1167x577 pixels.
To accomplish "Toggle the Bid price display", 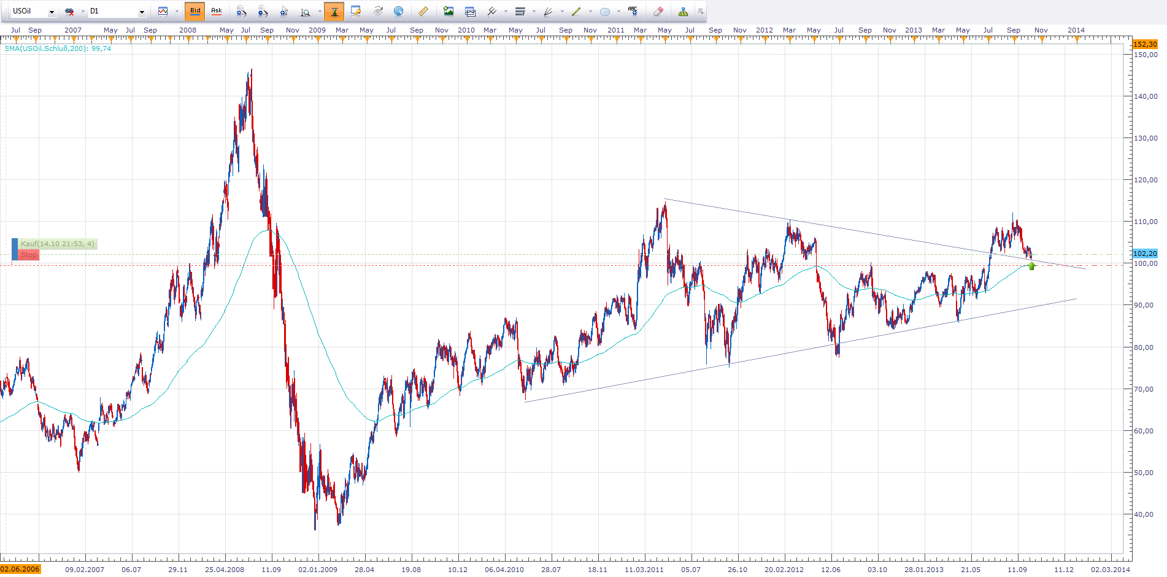I will pyautogui.click(x=194, y=11).
